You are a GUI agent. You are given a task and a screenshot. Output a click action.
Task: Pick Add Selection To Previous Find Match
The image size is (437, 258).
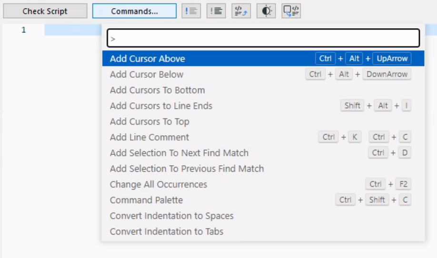tap(187, 169)
